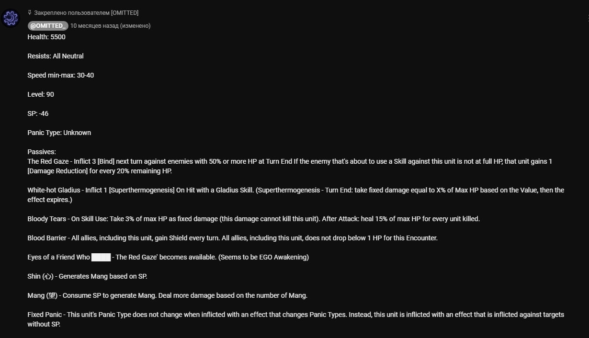Click the "Bloody Tears" passive name
This screenshot has height=338, width=589.
click(47, 219)
